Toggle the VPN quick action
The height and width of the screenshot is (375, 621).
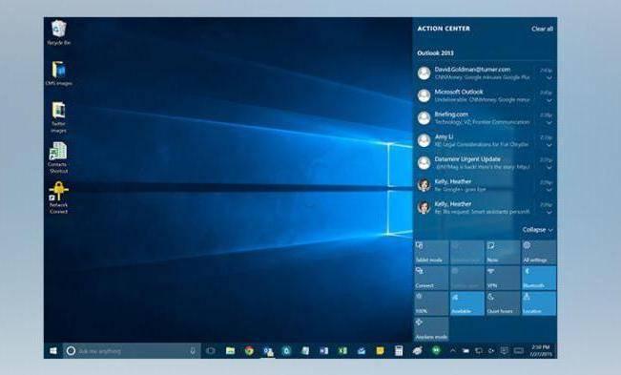[503, 278]
